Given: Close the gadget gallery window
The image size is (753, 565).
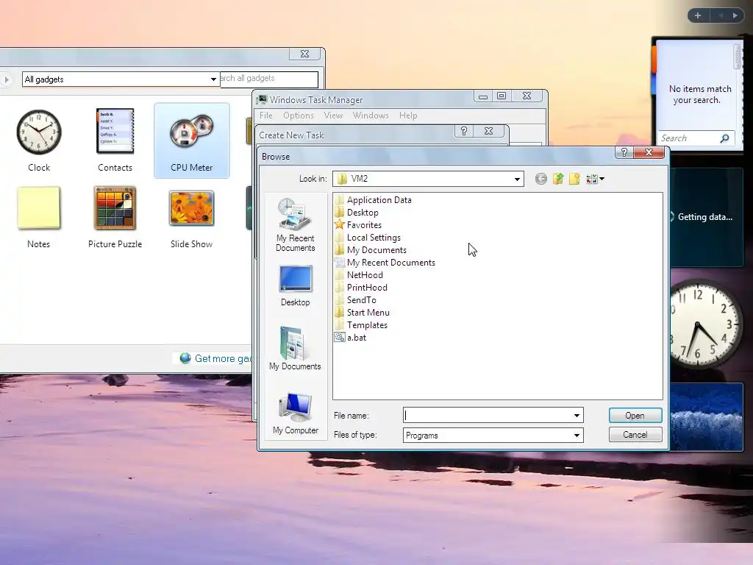Looking at the screenshot, I should [304, 54].
